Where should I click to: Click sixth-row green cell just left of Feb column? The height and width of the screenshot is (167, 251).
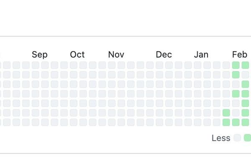[x=226, y=113]
